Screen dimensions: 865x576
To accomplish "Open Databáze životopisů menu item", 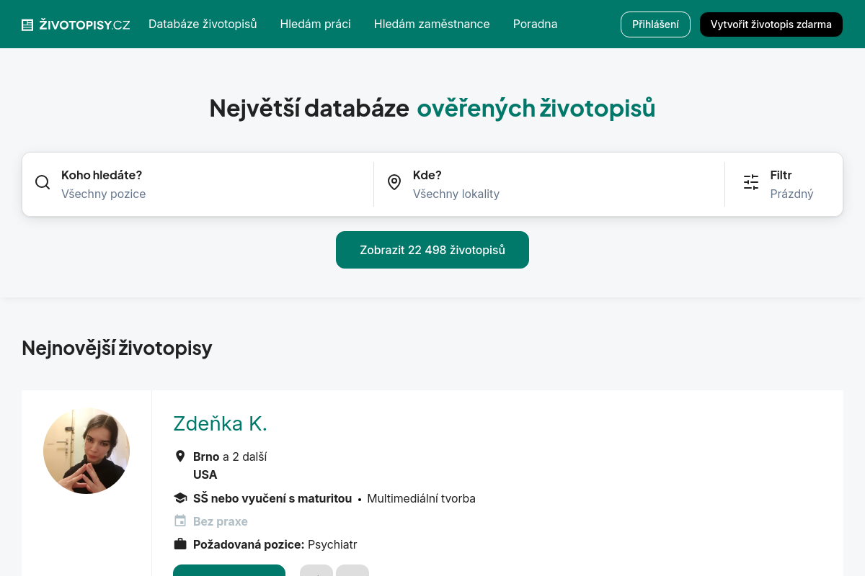I will [203, 24].
